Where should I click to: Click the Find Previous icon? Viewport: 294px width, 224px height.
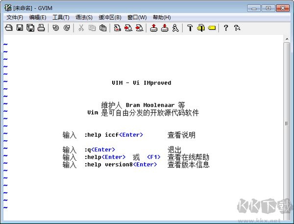[x=139, y=28]
